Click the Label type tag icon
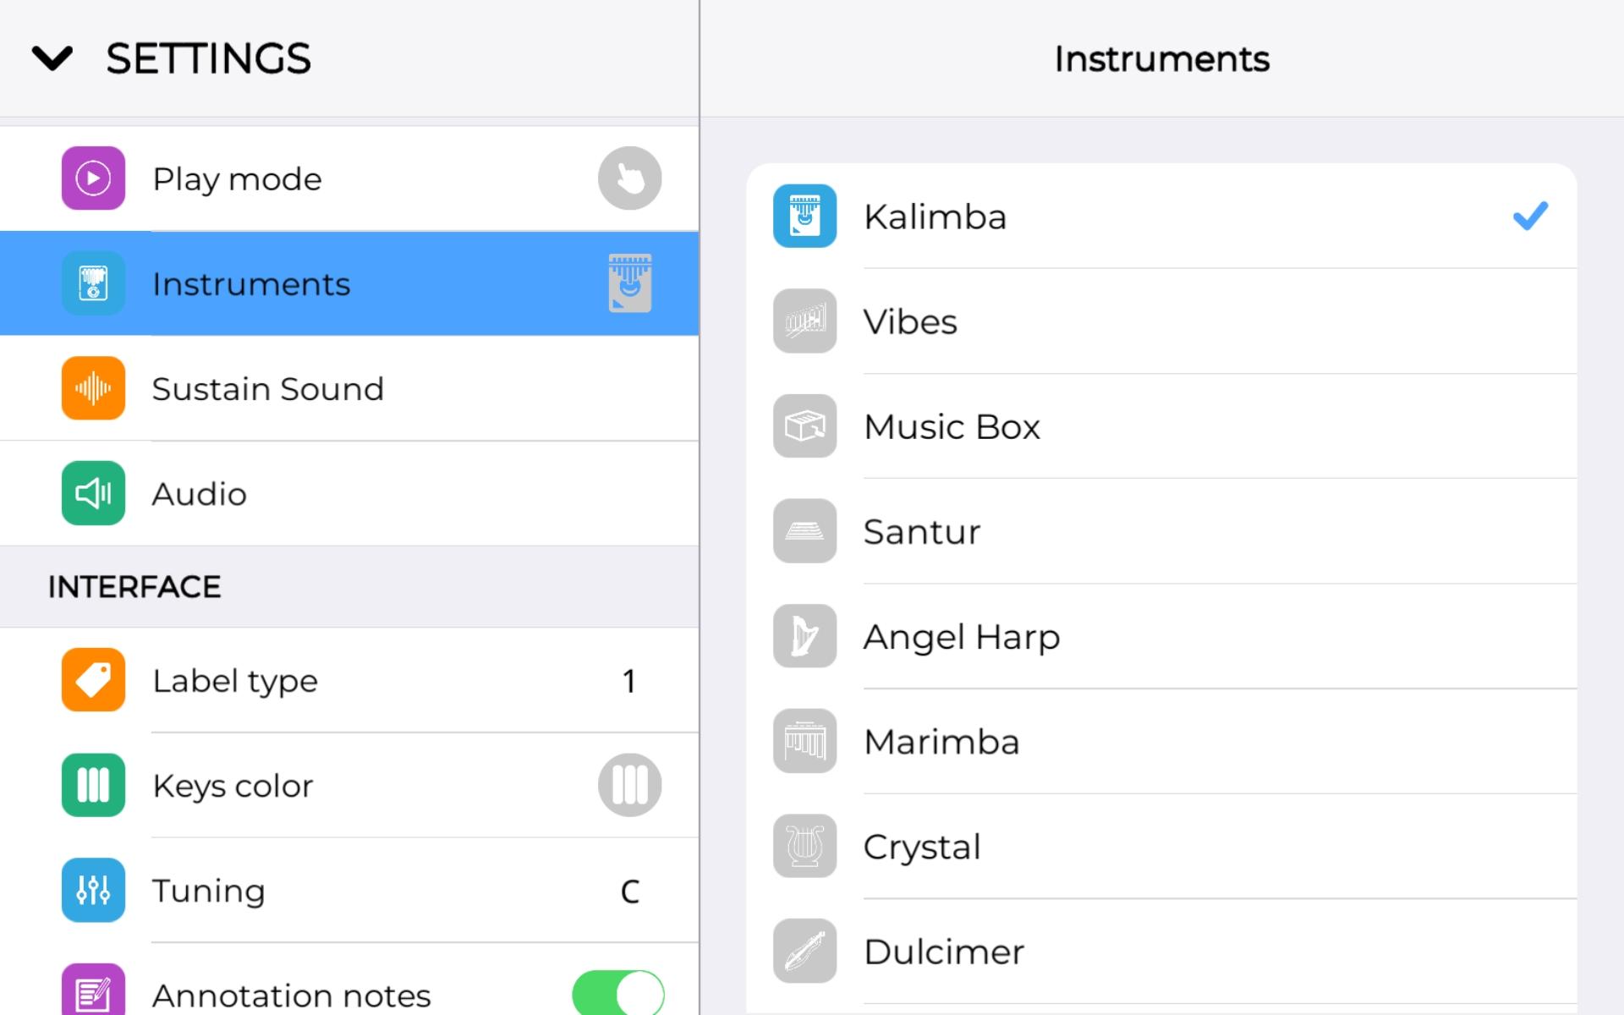The width and height of the screenshot is (1624, 1015). [x=93, y=680]
